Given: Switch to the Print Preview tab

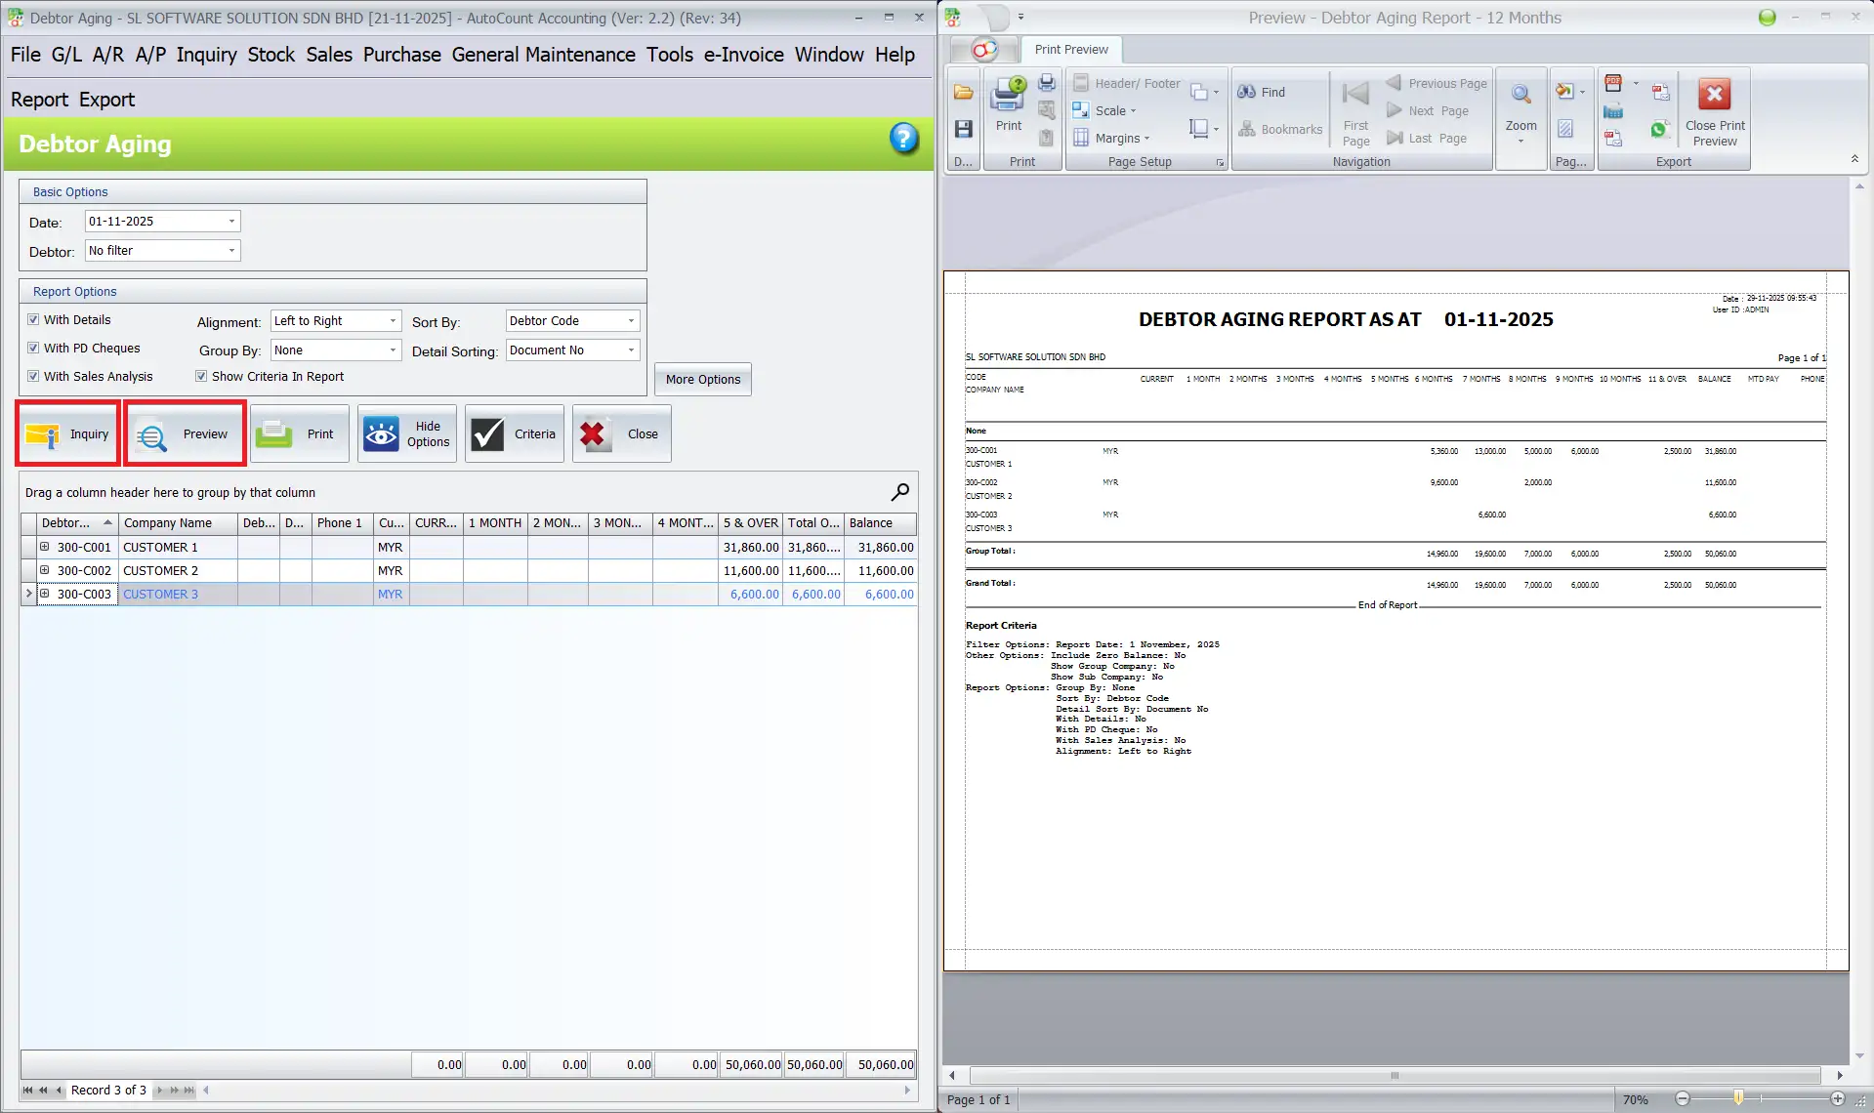Looking at the screenshot, I should tap(1070, 49).
